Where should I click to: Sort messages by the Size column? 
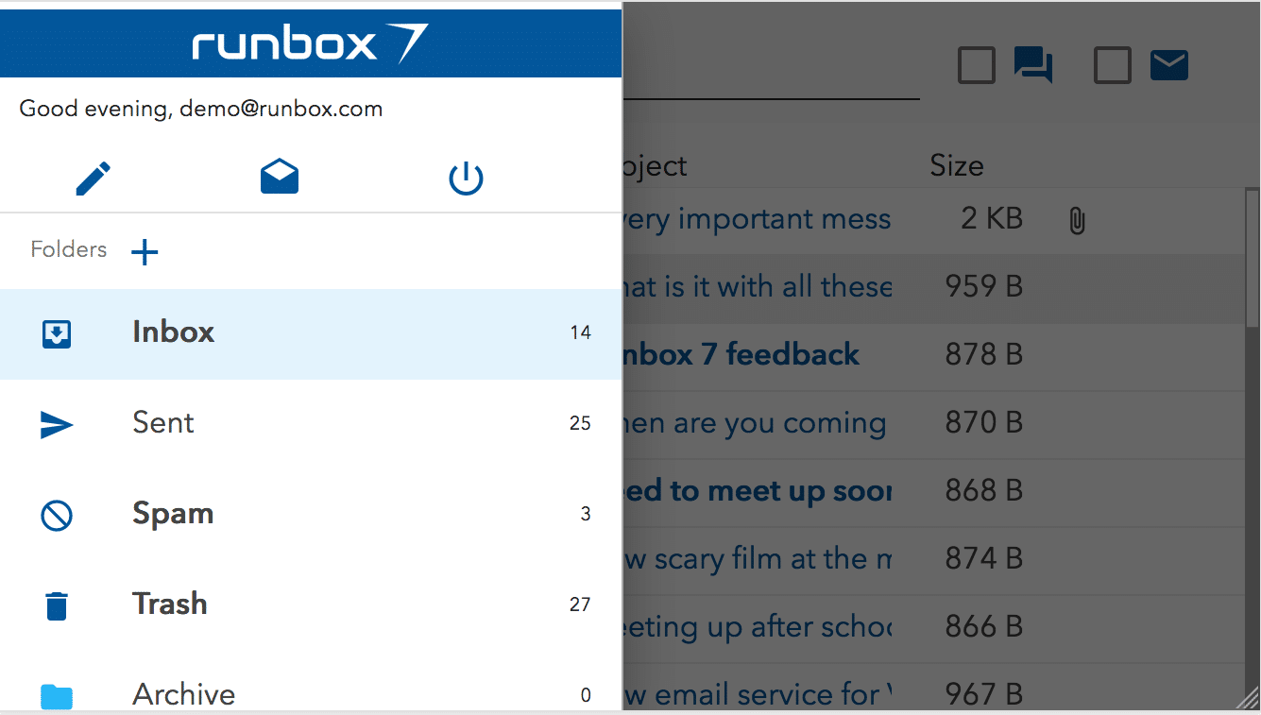pos(957,165)
